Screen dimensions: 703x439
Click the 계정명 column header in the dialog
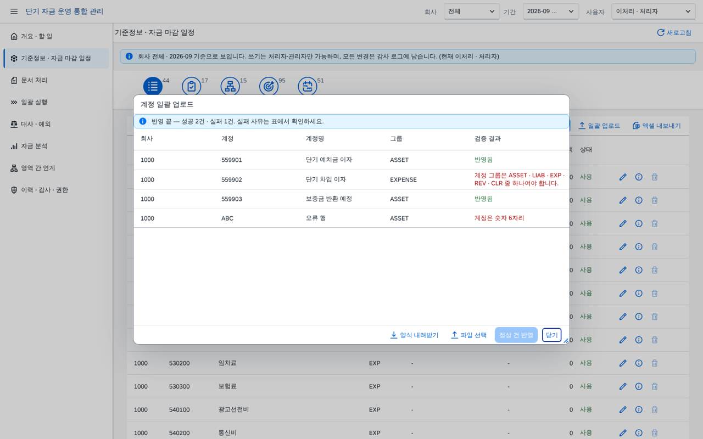click(x=315, y=139)
